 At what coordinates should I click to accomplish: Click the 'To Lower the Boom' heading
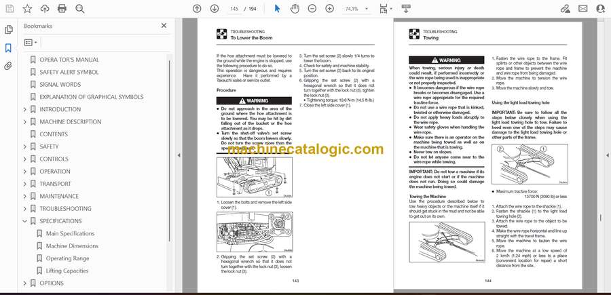251,38
